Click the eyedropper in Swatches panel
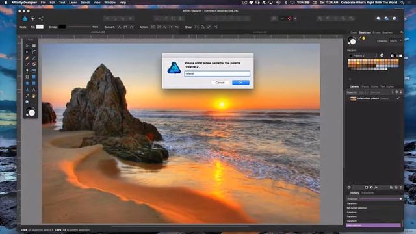This screenshot has height=234, width=416. (359, 38)
